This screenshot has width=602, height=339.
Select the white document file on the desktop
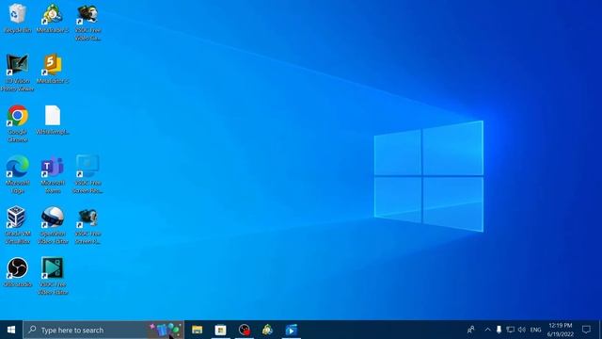[53, 120]
